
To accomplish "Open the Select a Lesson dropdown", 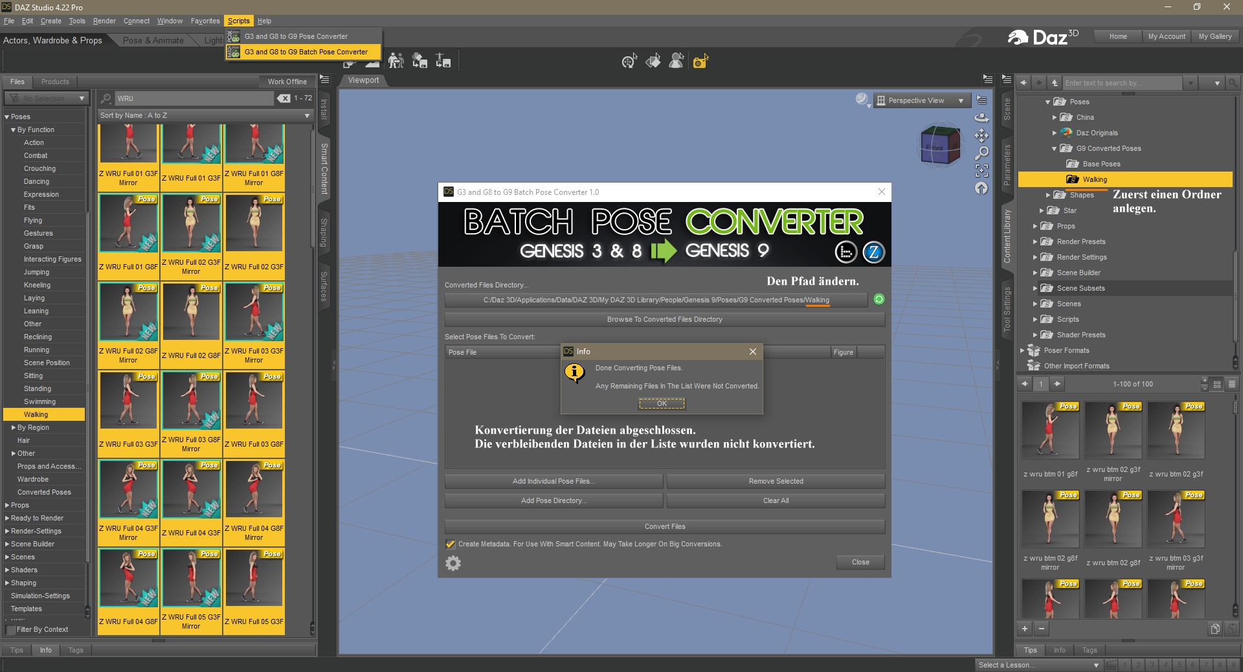I will [x=1038, y=665].
